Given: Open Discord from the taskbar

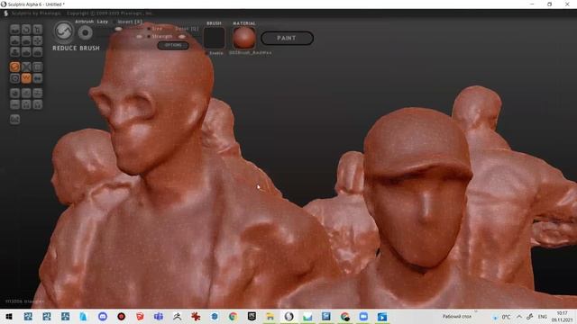Looking at the screenshot, I should tap(103, 316).
